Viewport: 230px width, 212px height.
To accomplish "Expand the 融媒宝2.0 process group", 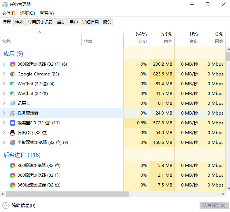I will pyautogui.click(x=4, y=123).
